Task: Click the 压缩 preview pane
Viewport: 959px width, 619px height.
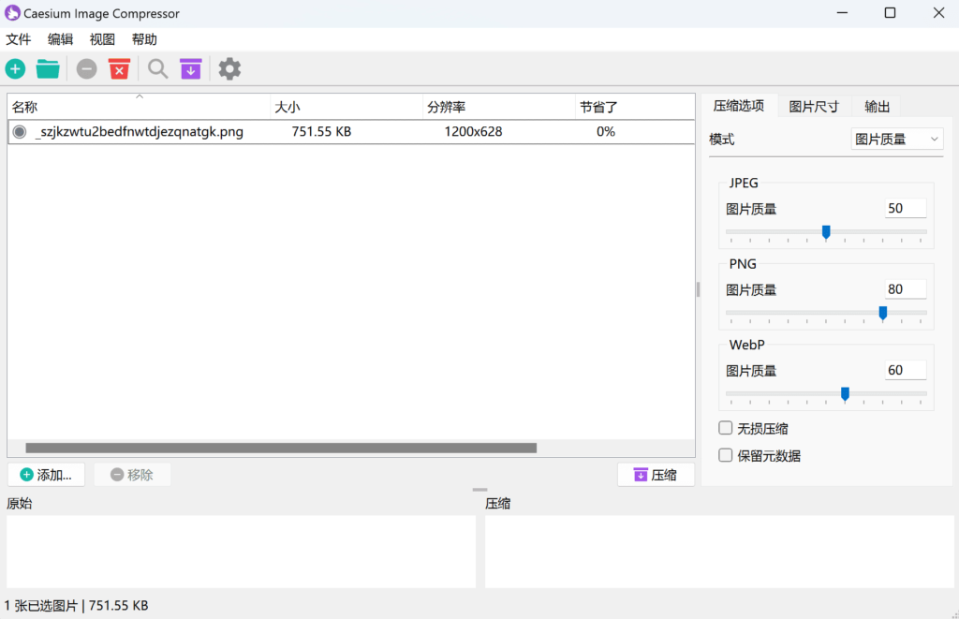Action: [x=719, y=552]
